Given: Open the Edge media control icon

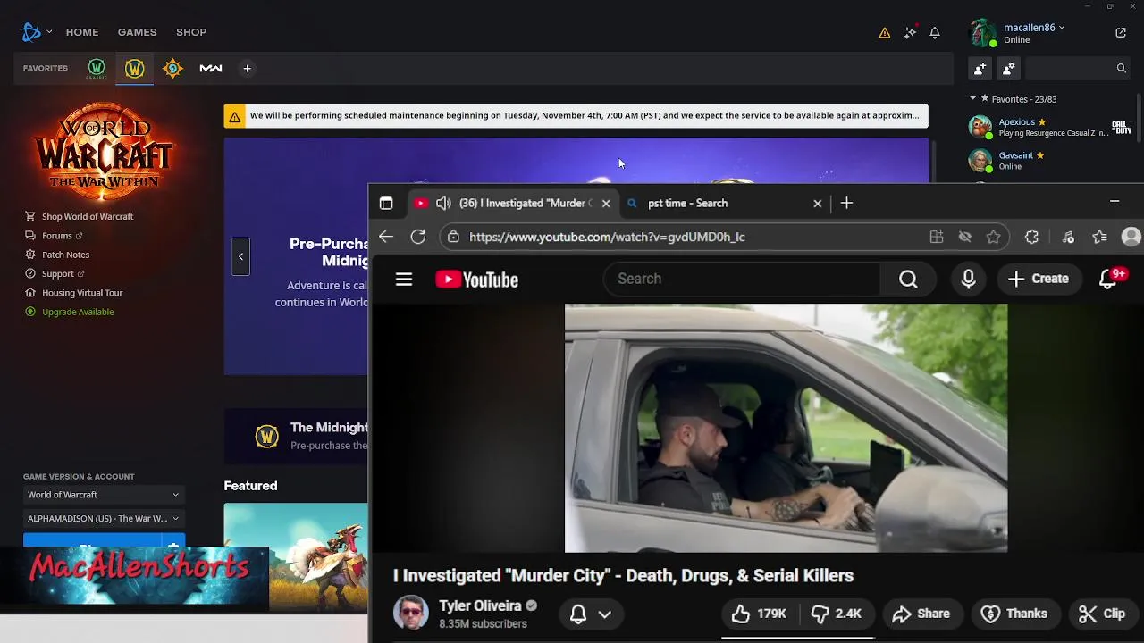Looking at the screenshot, I should click(x=1068, y=237).
